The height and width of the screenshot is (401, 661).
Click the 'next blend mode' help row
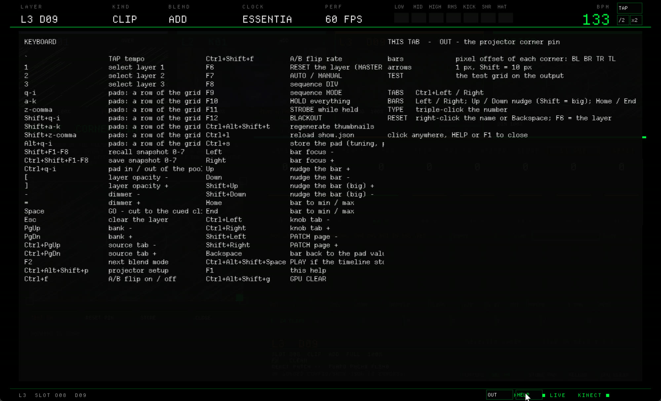138,262
